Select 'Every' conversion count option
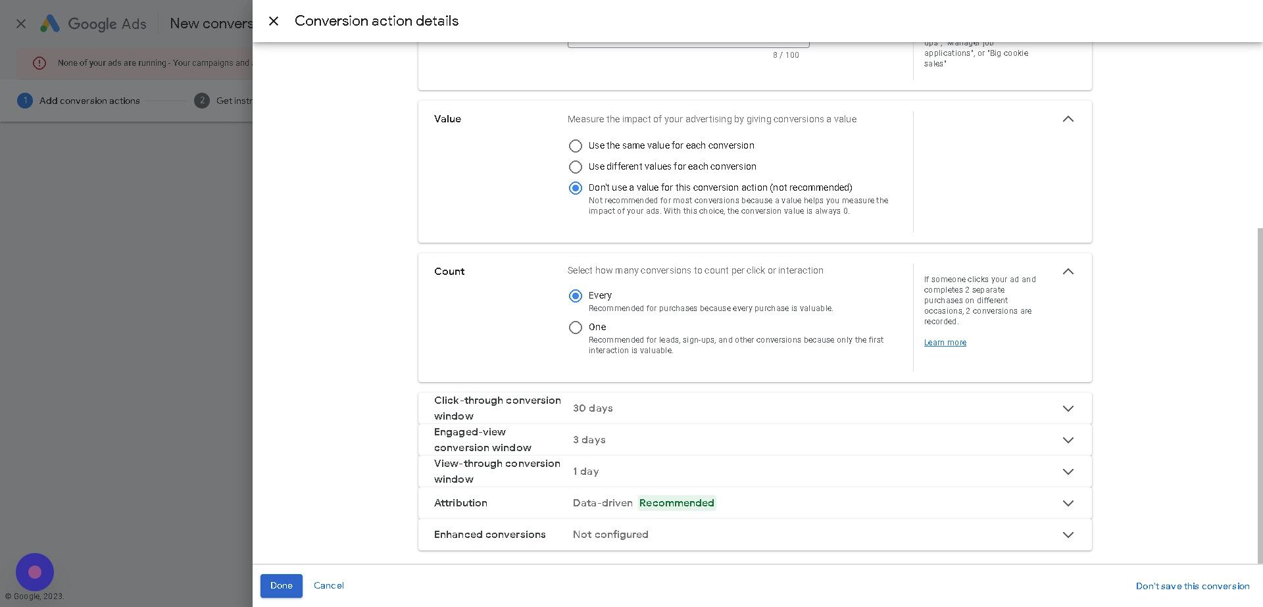The width and height of the screenshot is (1263, 607). point(576,296)
